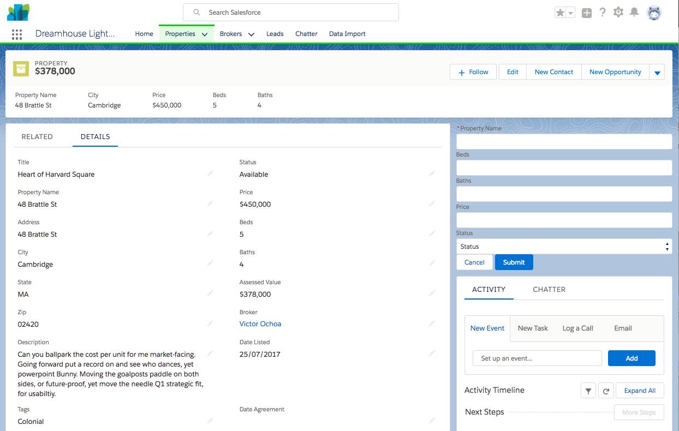Open broker Victor Ochoa link
Image resolution: width=679 pixels, height=431 pixels.
260,324
